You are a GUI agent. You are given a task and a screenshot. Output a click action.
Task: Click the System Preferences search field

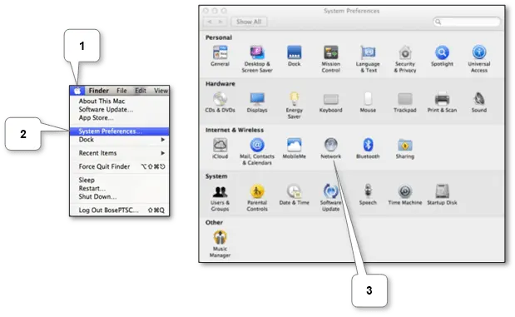coord(467,22)
